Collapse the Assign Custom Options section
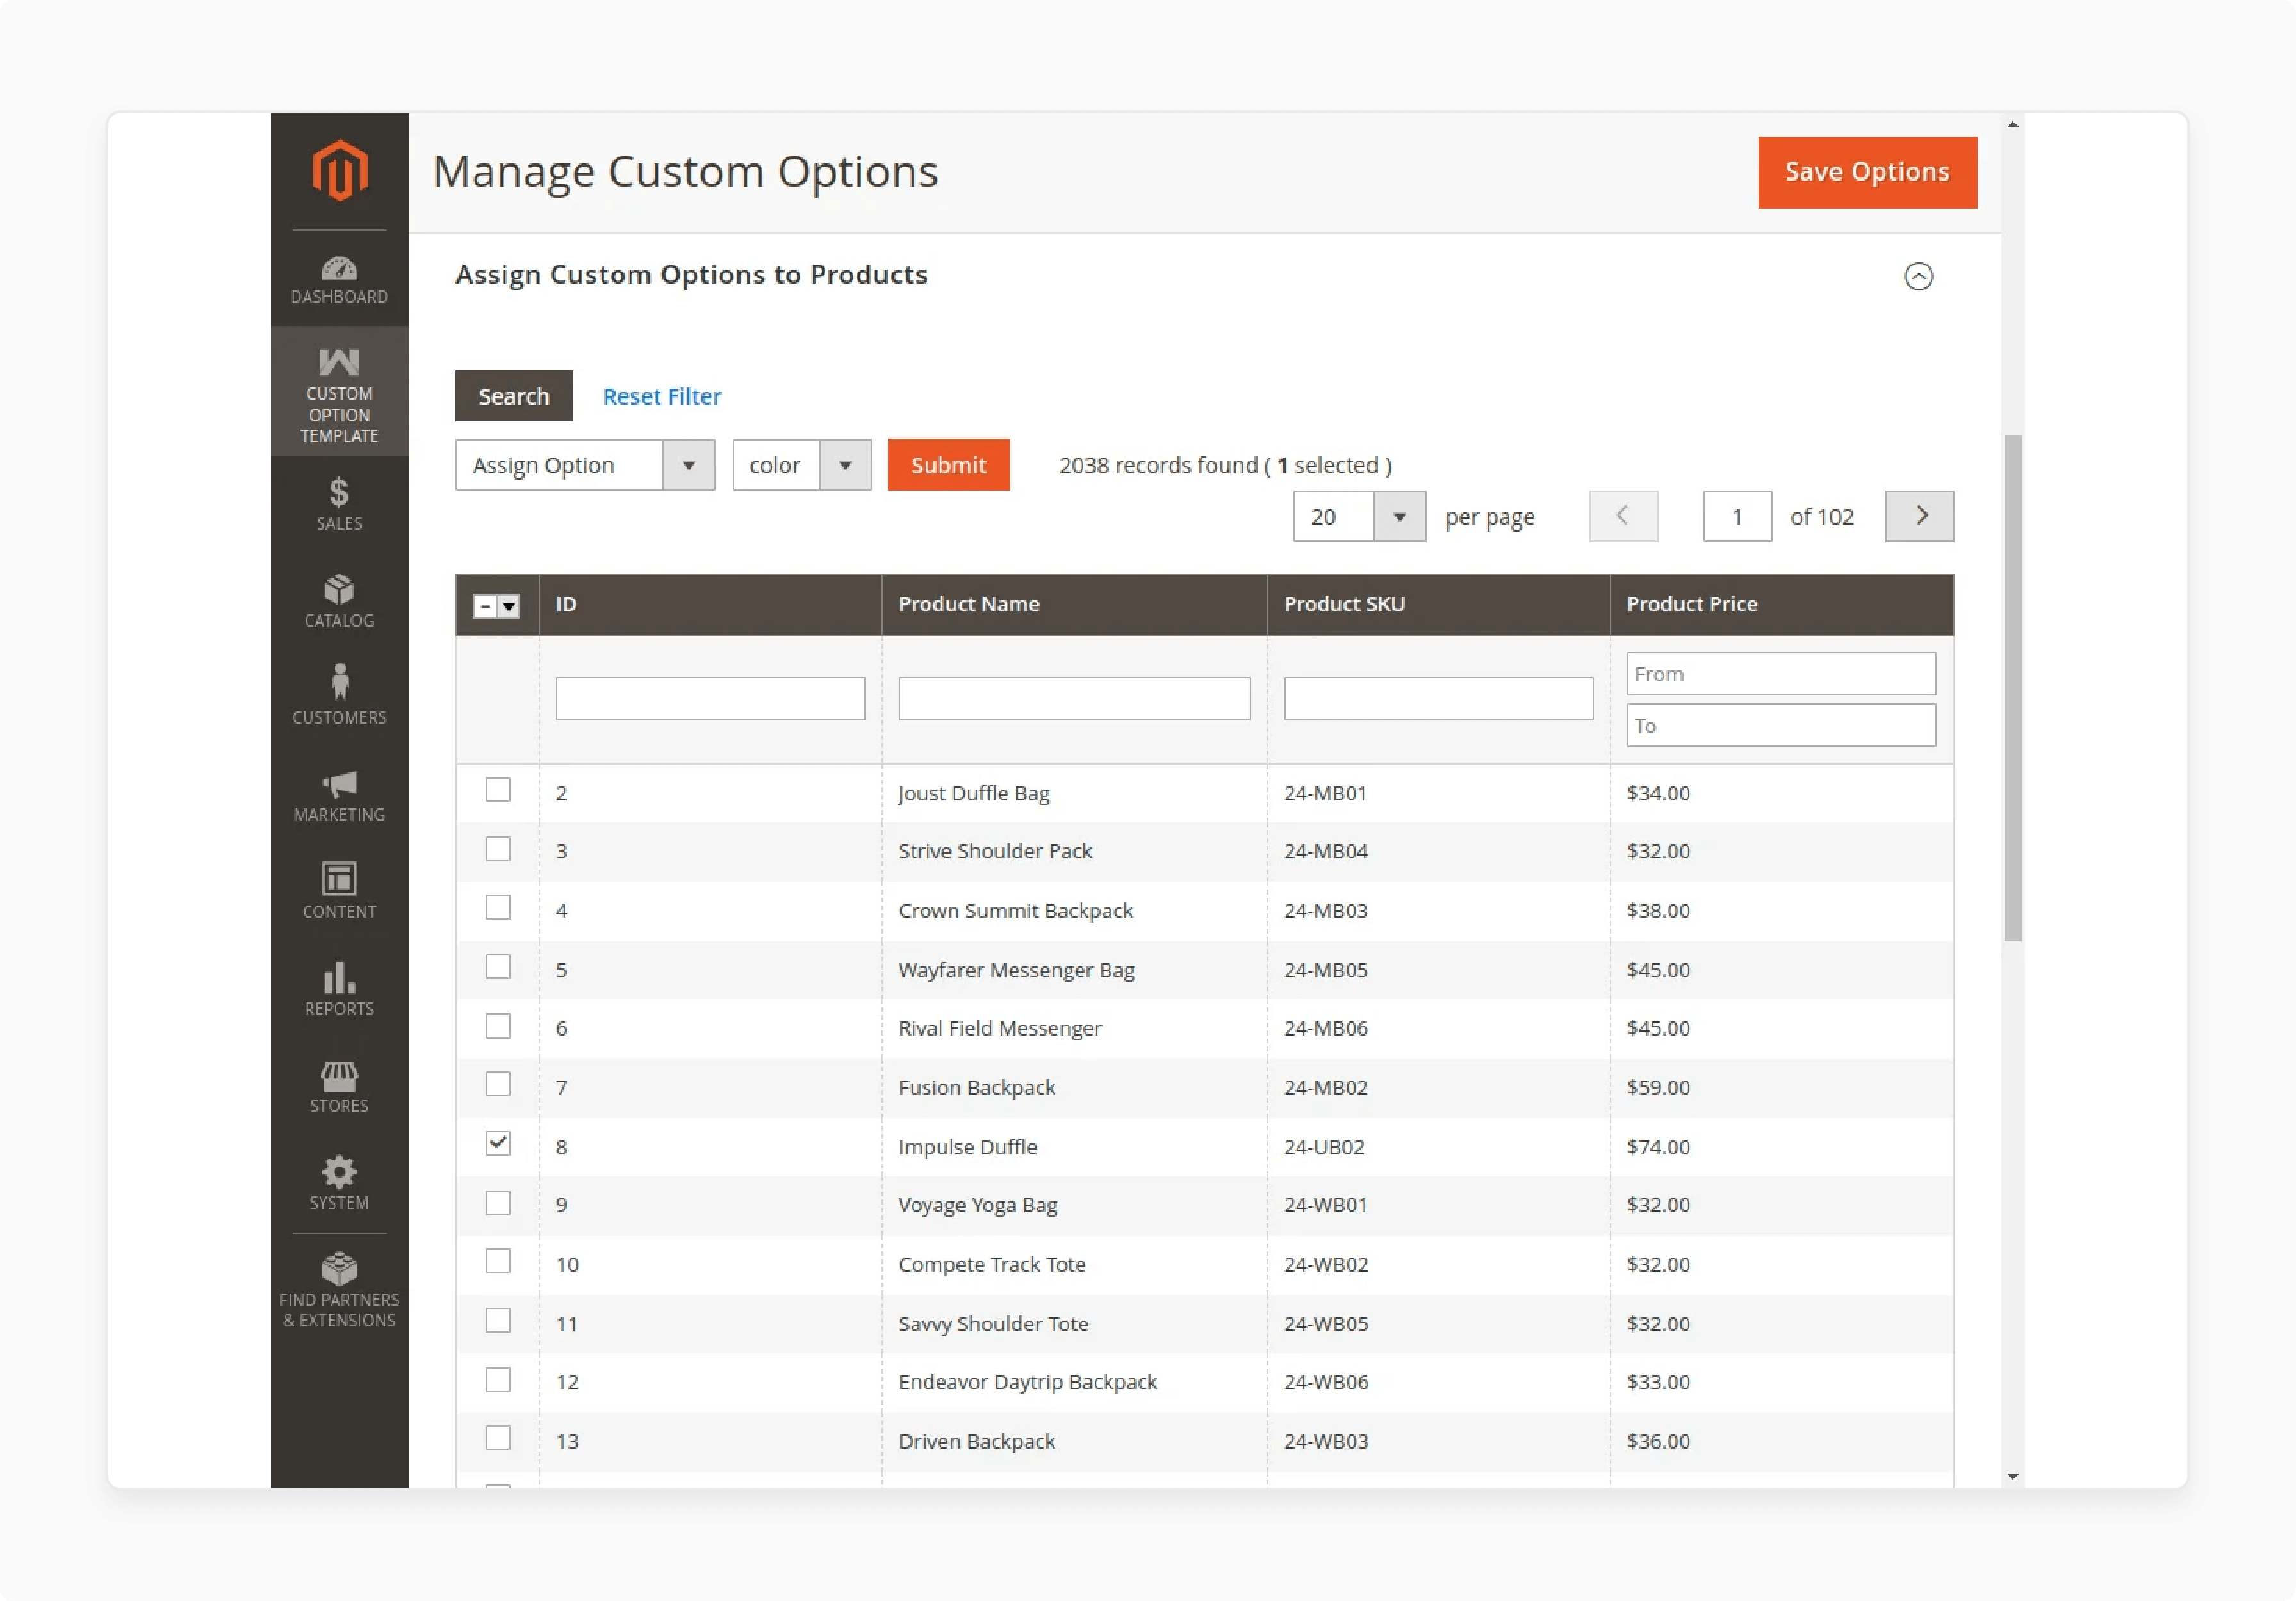 pos(1918,276)
